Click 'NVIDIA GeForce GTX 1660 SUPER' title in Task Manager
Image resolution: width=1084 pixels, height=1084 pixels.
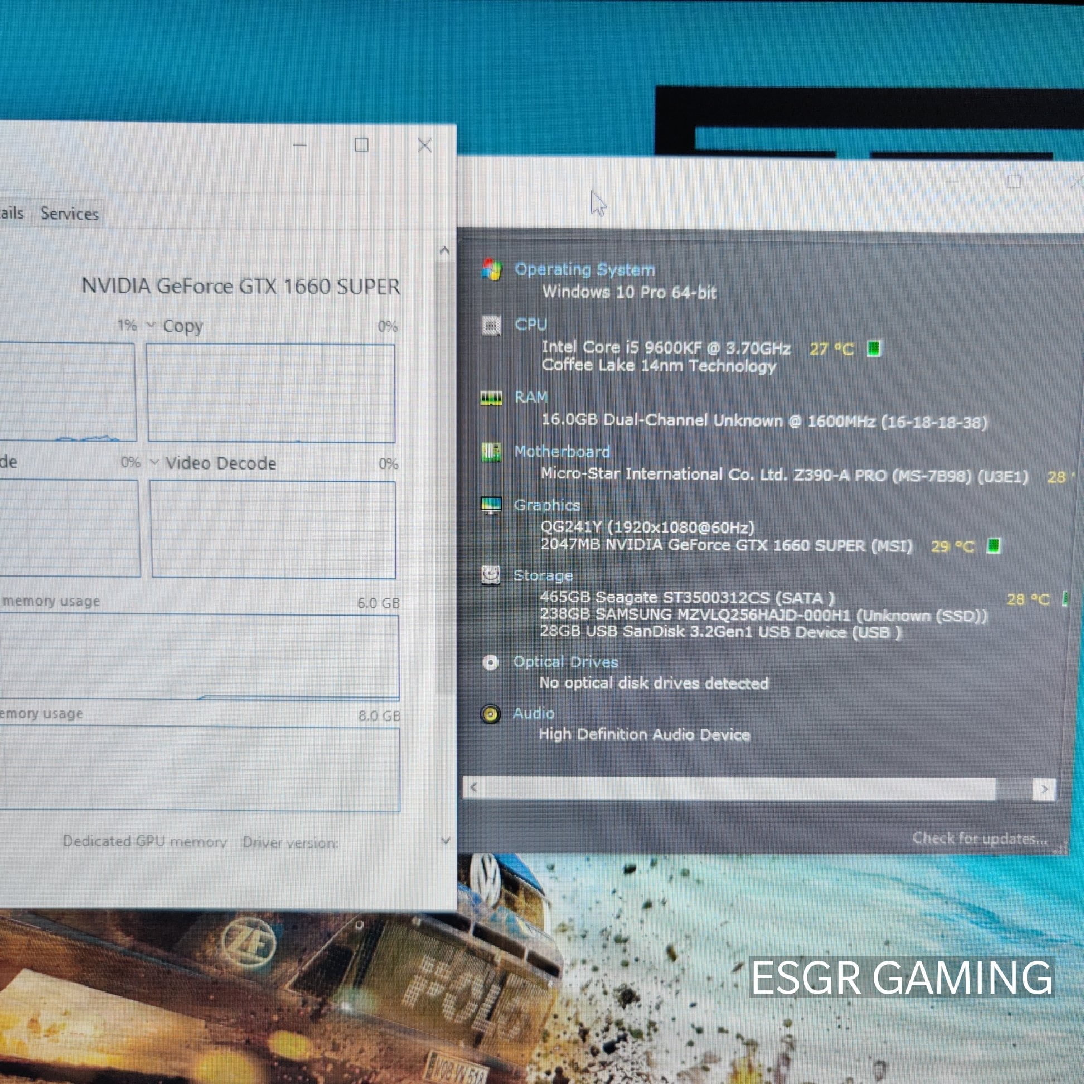(x=241, y=286)
